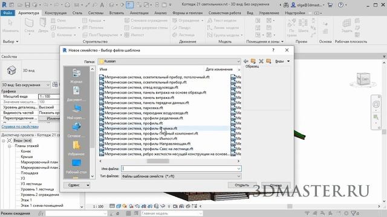Switch to the Вставить ribbon tab
Image resolution: width=387 pixels, height=217 pixels.
click(117, 13)
